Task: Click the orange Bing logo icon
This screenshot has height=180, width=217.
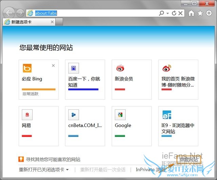Action: (27, 68)
